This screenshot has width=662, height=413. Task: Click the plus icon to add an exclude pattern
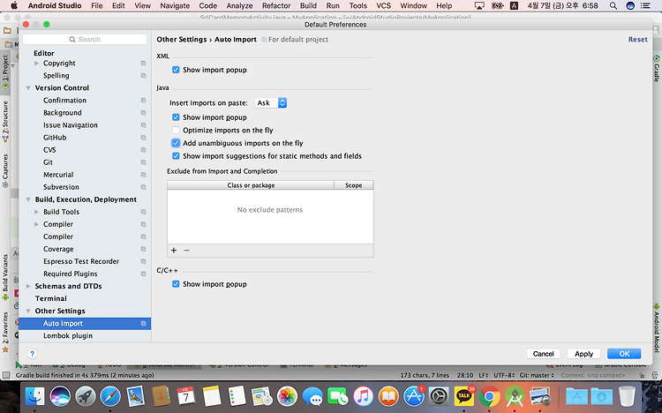pos(174,251)
